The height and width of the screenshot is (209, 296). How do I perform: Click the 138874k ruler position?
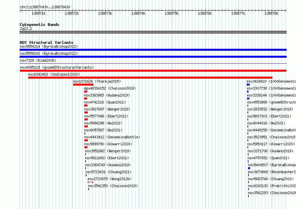(138, 13)
